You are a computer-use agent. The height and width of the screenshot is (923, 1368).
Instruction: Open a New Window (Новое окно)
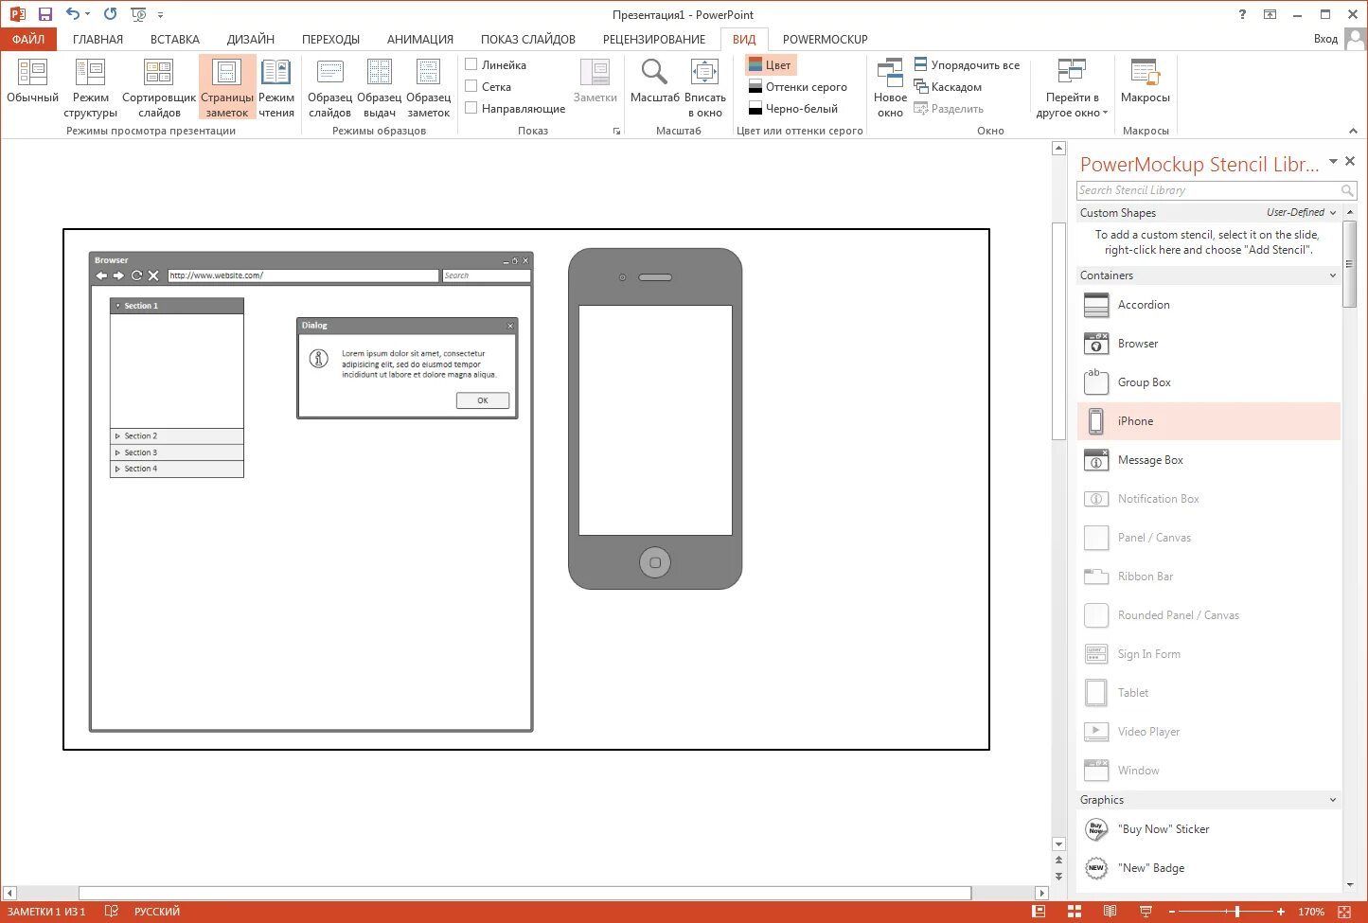[x=890, y=87]
